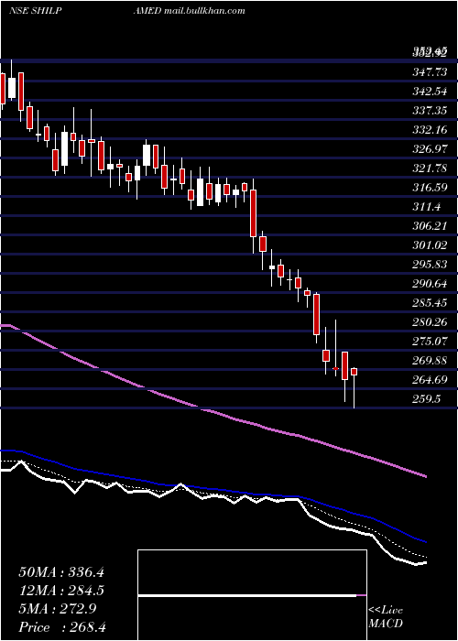Click the 269.88 price axis label
Image resolution: width=458 pixels, height=641 pixels.
[430, 361]
